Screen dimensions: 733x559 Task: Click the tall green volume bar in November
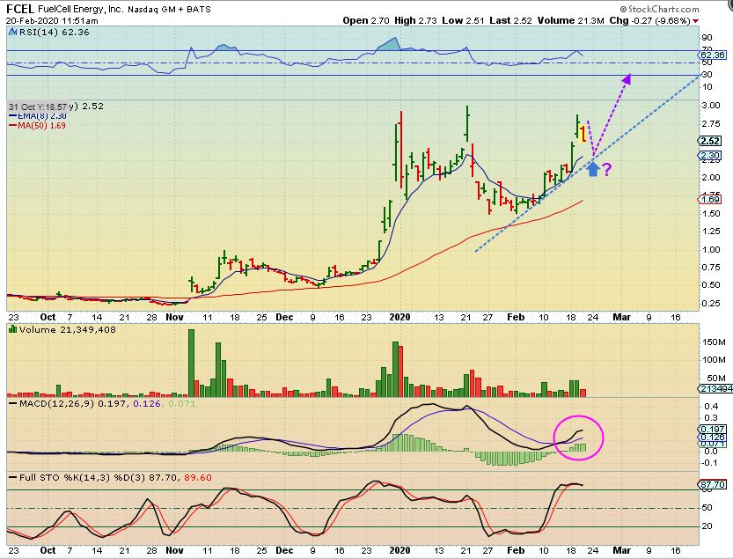[192, 357]
